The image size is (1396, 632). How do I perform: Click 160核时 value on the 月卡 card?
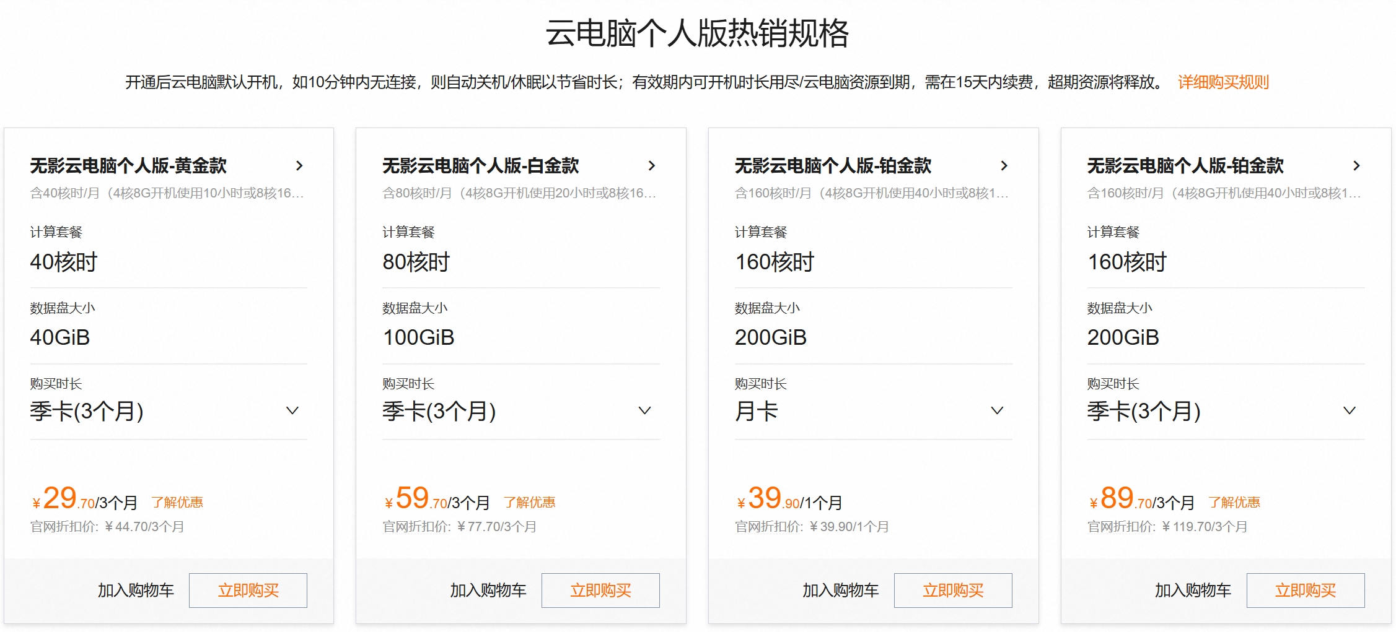click(775, 262)
